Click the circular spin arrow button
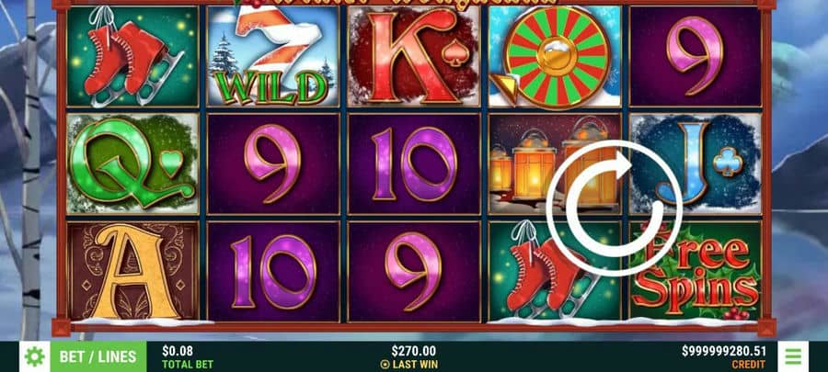 pyautogui.click(x=614, y=208)
